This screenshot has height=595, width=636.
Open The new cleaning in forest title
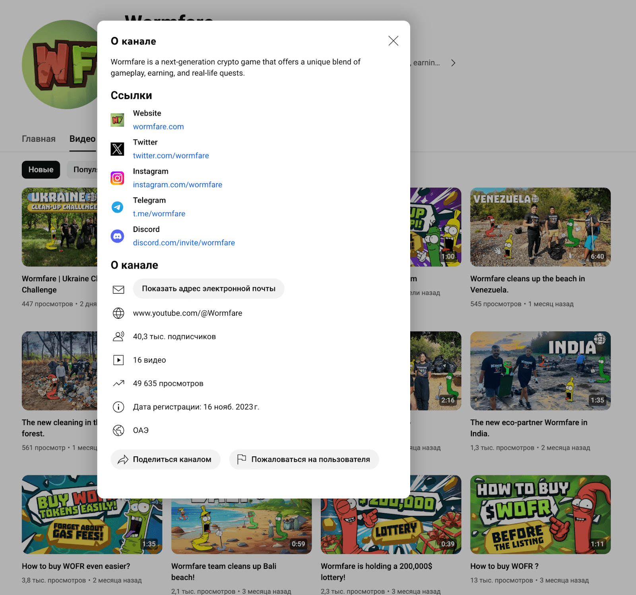[60, 428]
